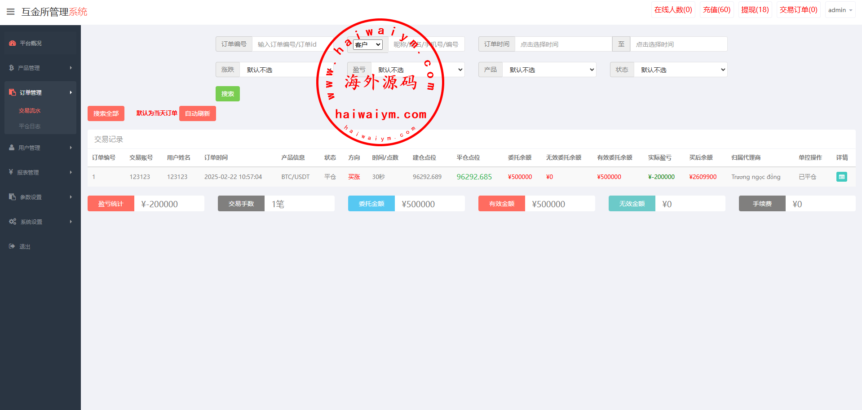This screenshot has height=410, width=862.
Task: Open the 产品 filter dropdown
Action: (x=549, y=70)
